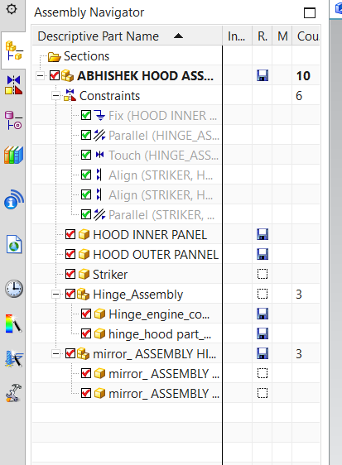Collapse the Hinge_Assembly node

click(55, 295)
